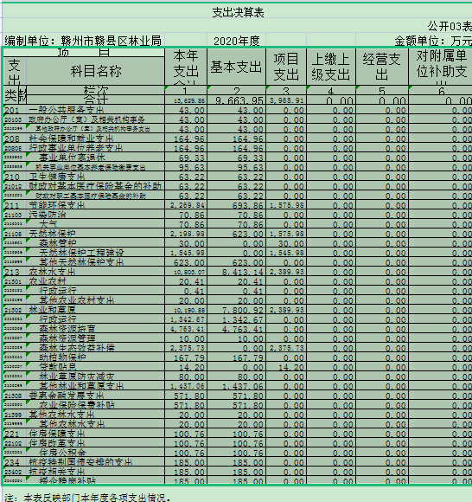The image size is (472, 502).
Task: Select the row name 动植物保护
Action: coord(63,357)
